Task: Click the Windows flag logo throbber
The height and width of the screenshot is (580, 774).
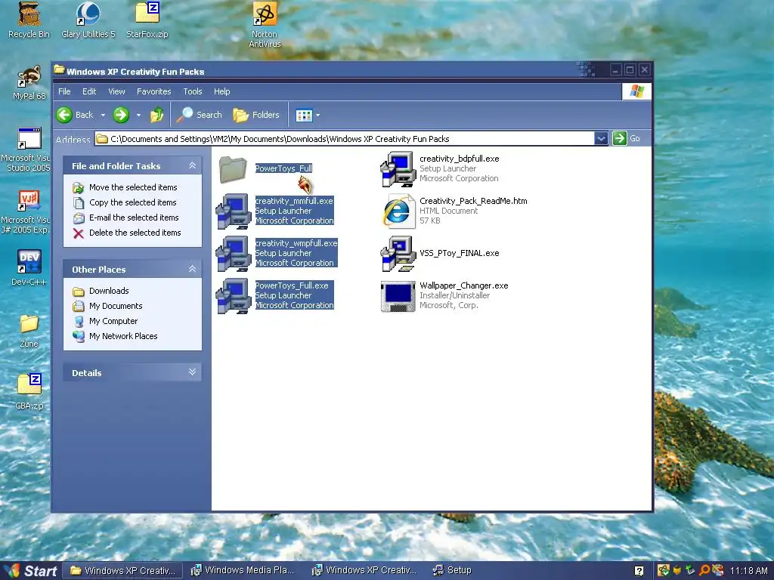Action: tap(636, 91)
